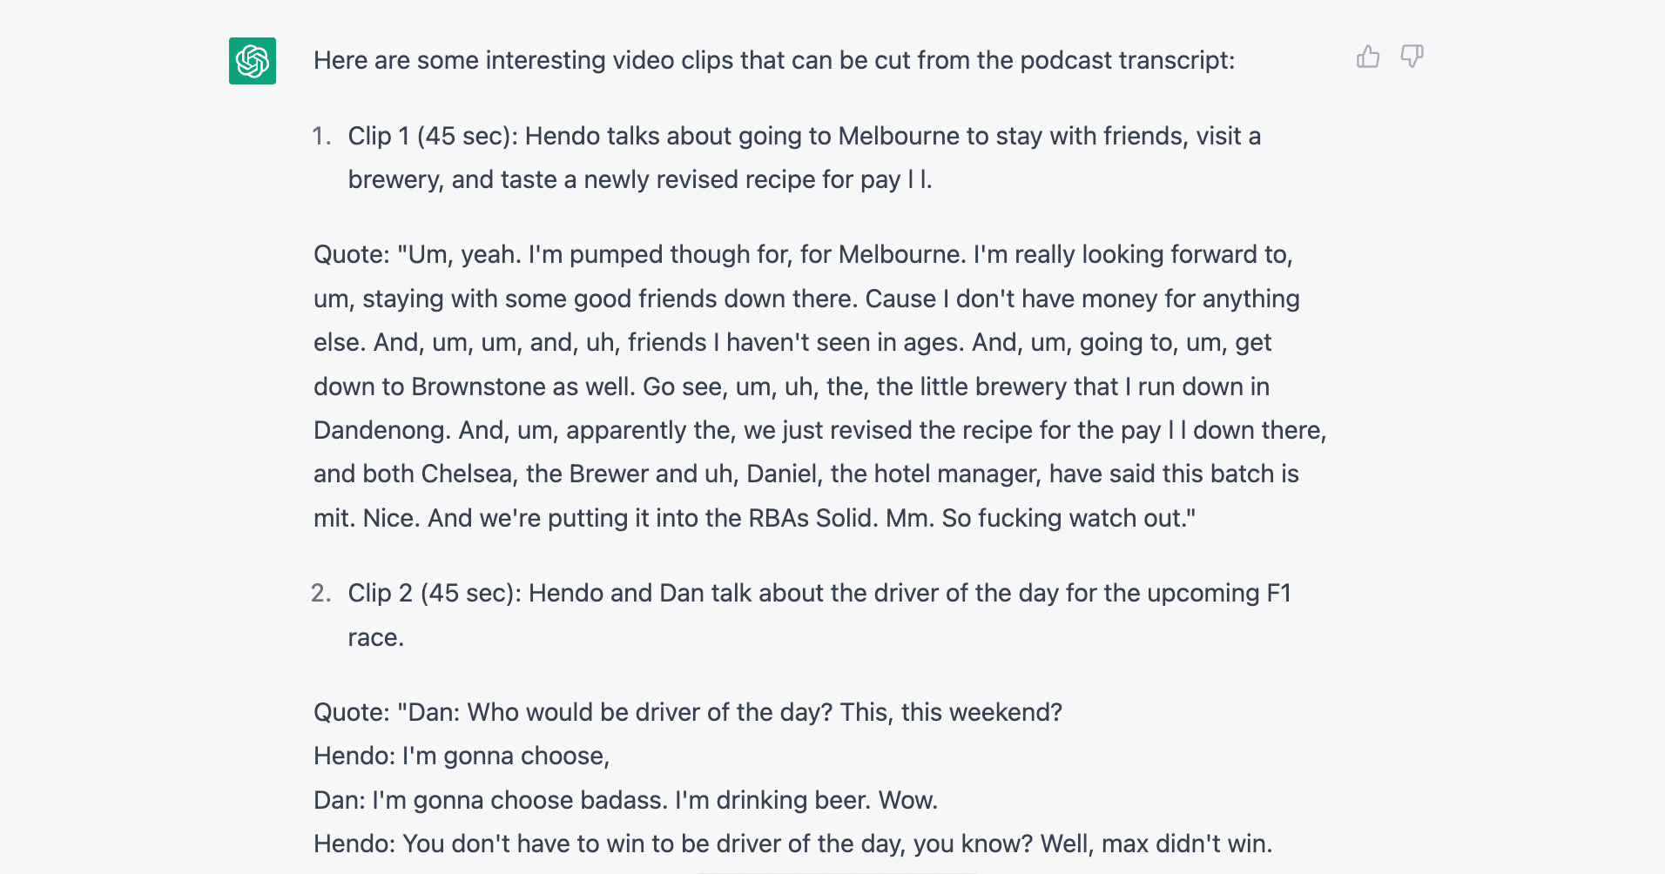Click the line ending 'So fucking watch out.'

pyautogui.click(x=755, y=518)
